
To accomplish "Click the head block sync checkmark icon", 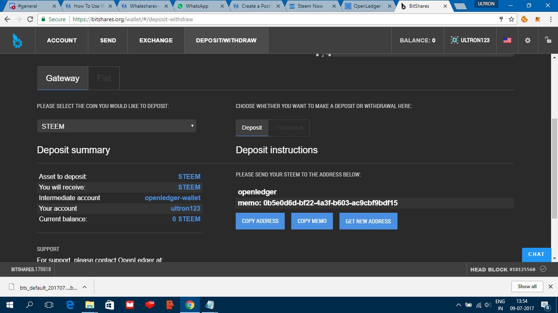I will pos(543,269).
